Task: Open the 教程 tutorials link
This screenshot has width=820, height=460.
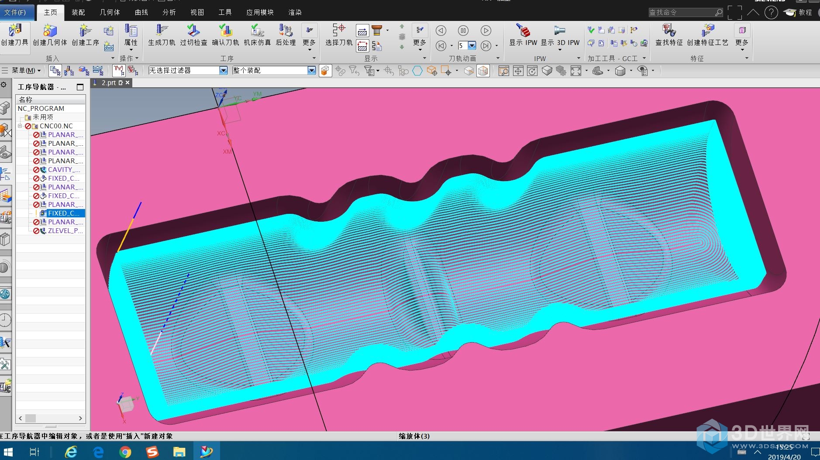Action: 799,12
